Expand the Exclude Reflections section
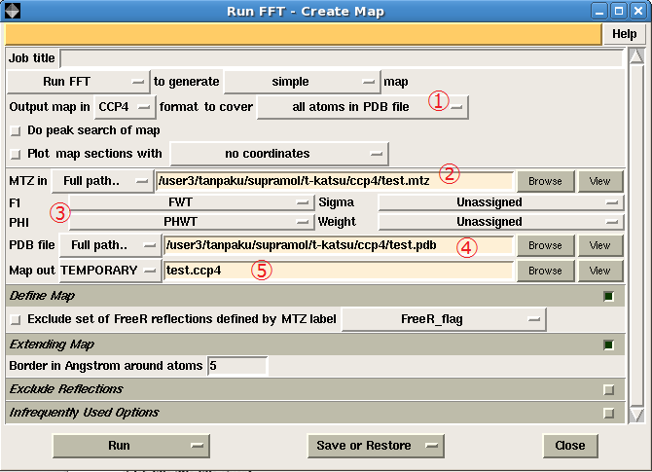652x472 pixels. click(608, 389)
